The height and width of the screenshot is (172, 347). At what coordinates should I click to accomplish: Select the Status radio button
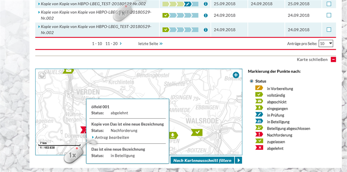[x=252, y=81]
